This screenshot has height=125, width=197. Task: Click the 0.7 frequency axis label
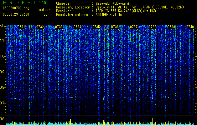tap(3, 103)
